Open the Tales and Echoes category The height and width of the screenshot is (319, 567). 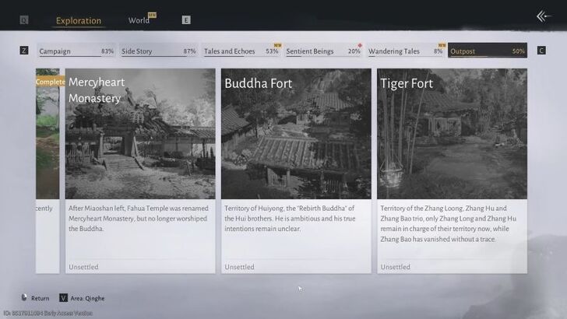[x=241, y=51]
